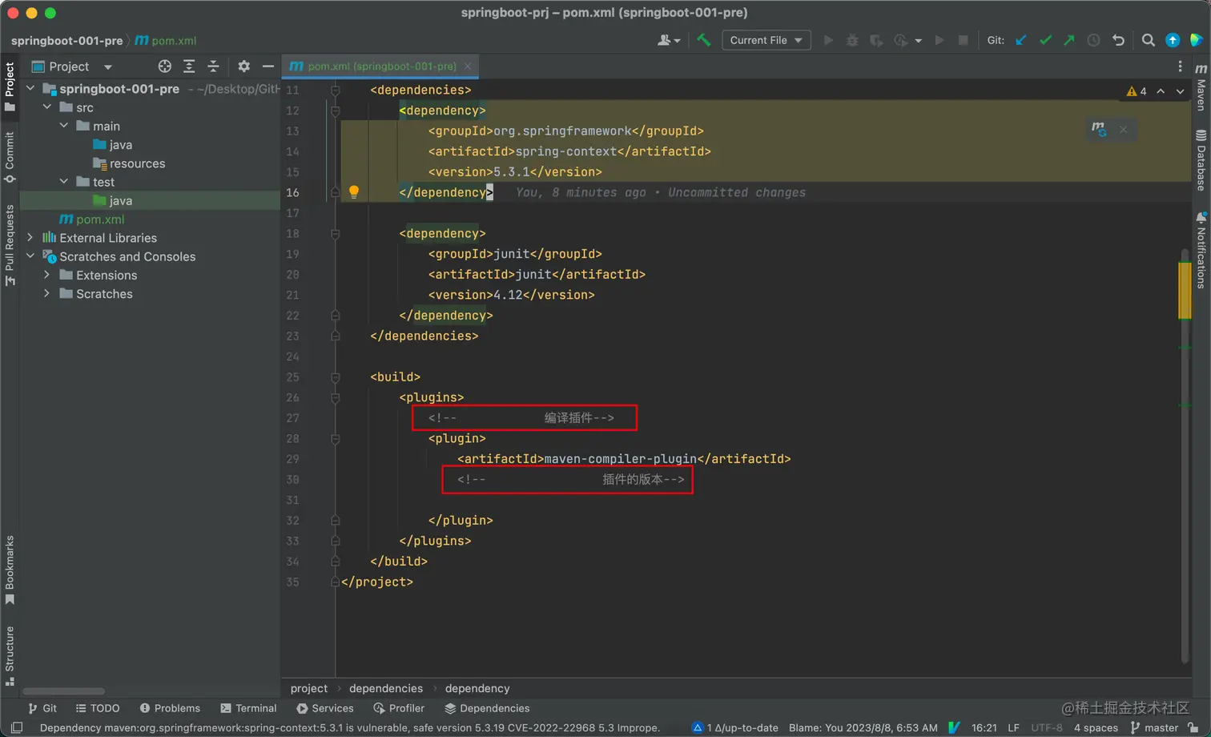Click the 'dependencies' breadcrumb
Image resolution: width=1211 pixels, height=737 pixels.
tap(386, 688)
